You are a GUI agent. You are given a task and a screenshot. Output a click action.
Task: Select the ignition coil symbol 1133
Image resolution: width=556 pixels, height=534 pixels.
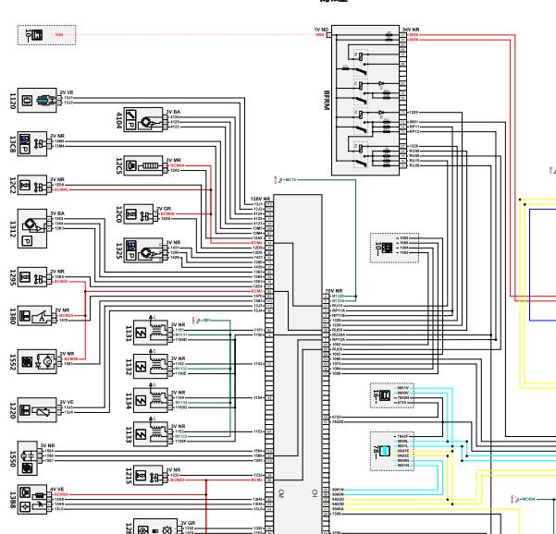151,434
